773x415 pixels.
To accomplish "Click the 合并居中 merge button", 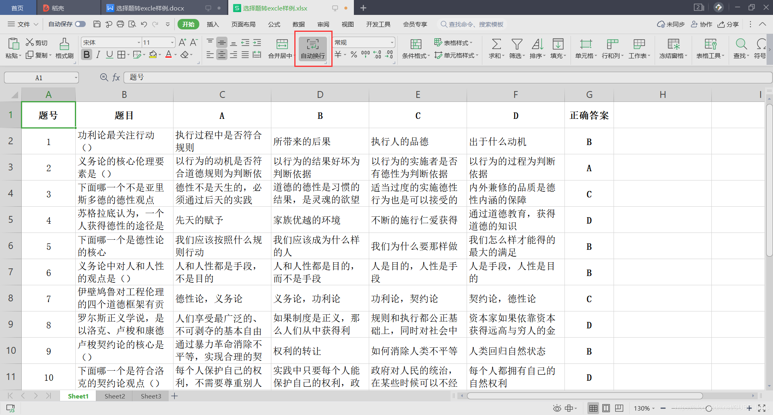I will 282,49.
